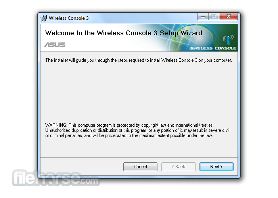Viewport: 278px width, 198px height.
Task: Click the empty title bar area
Action: coord(142,18)
